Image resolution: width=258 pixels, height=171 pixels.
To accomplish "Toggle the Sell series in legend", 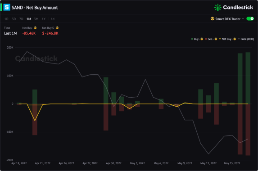I will pyautogui.click(x=211, y=39).
